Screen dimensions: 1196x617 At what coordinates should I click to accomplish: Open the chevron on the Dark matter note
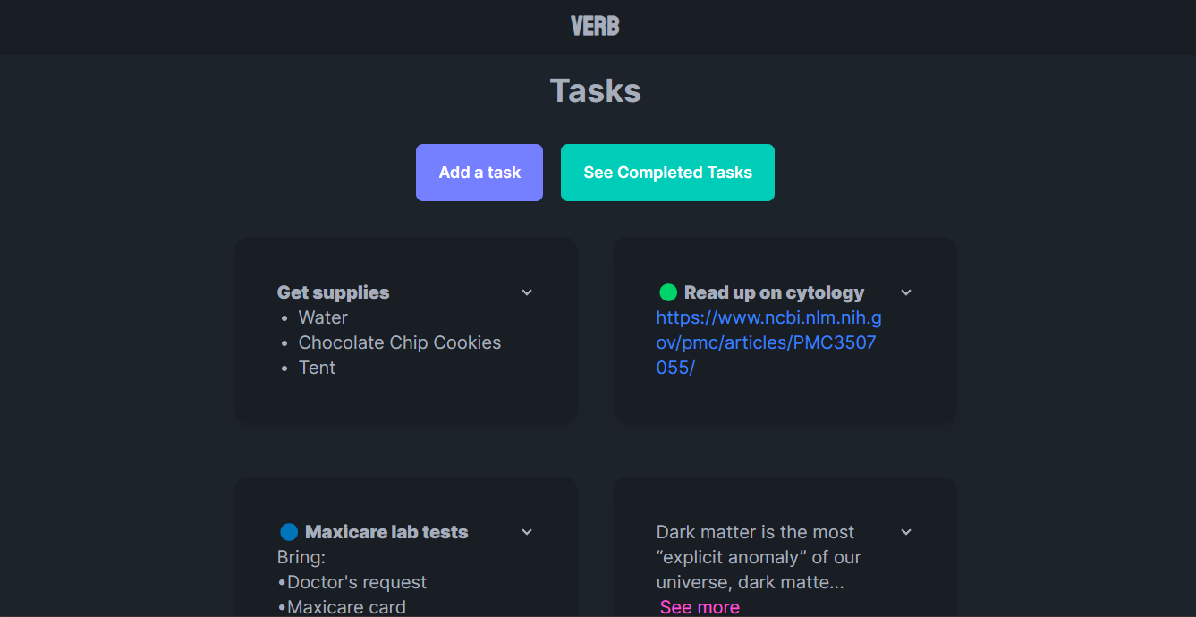click(x=906, y=532)
